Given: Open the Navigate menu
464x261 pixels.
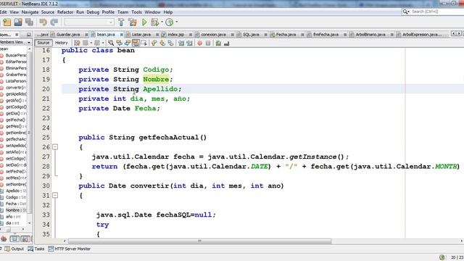Looking at the screenshot, I should [30, 12].
